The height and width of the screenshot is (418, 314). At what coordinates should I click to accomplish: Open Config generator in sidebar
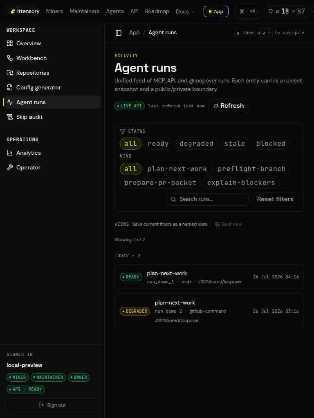[x=52, y=87]
